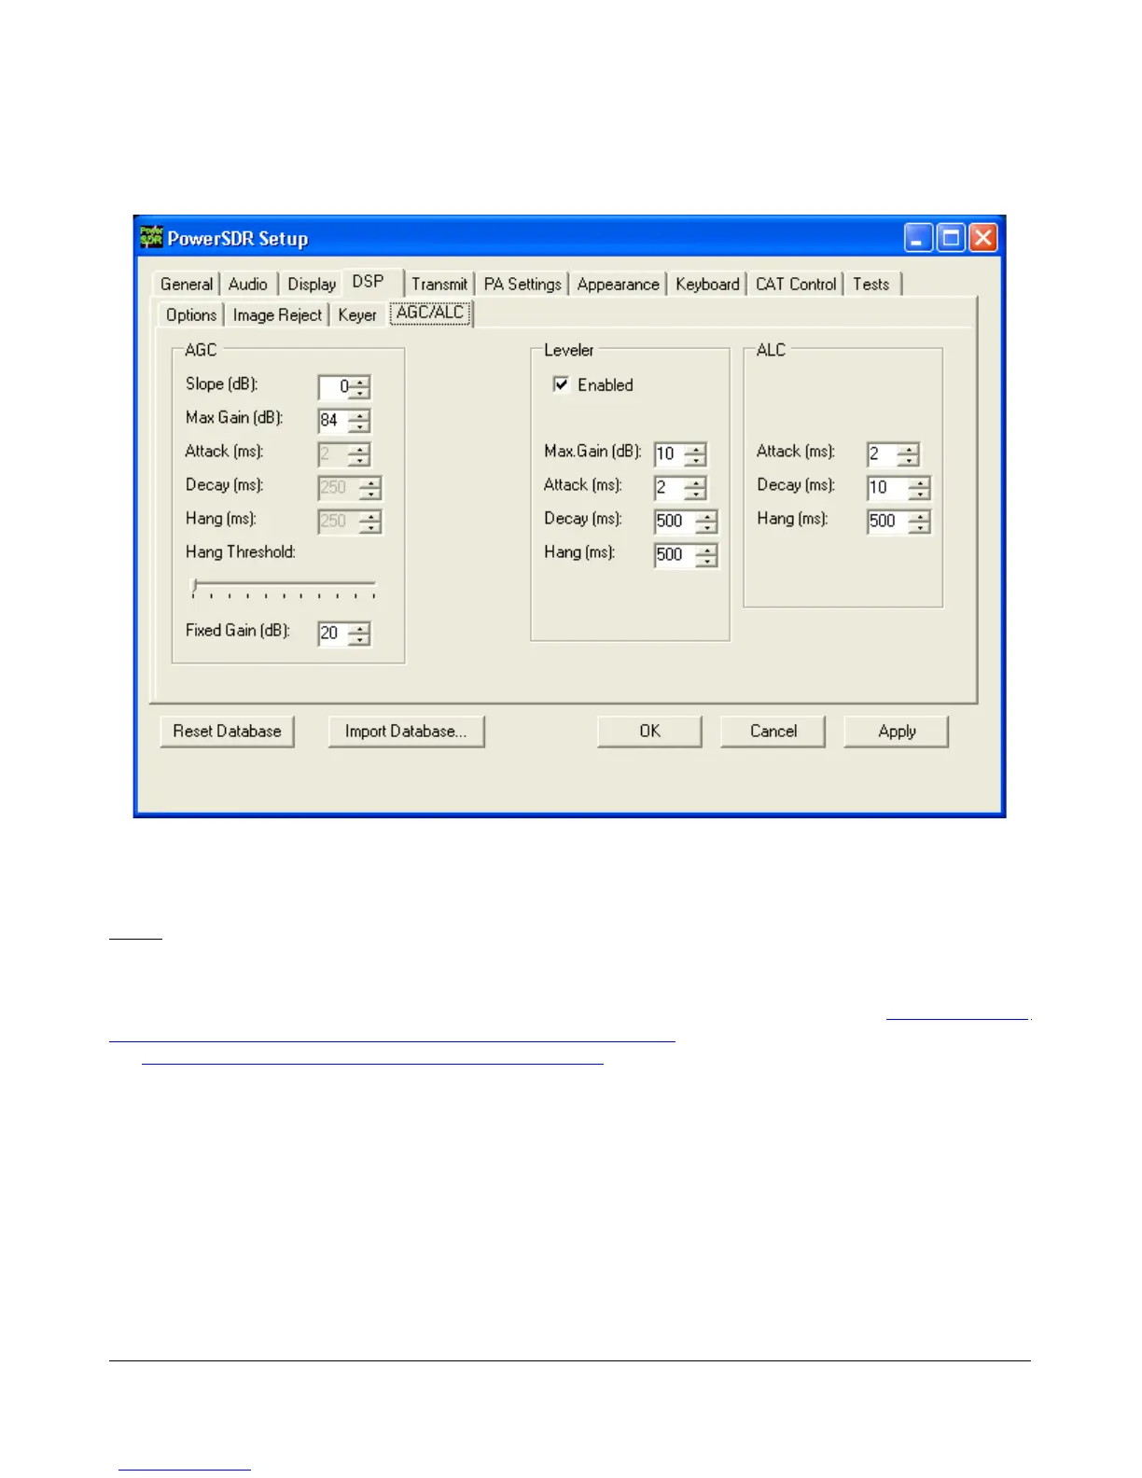Screen dimensions: 1142x1478
Task: Confirm settings with the OK button
Action: click(649, 732)
